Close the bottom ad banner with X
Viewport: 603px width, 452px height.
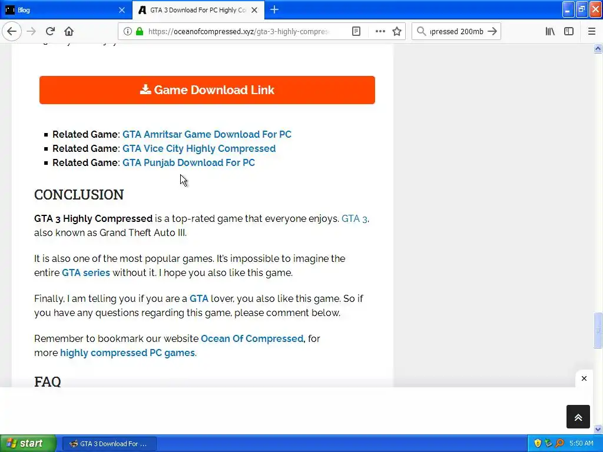[584, 378]
